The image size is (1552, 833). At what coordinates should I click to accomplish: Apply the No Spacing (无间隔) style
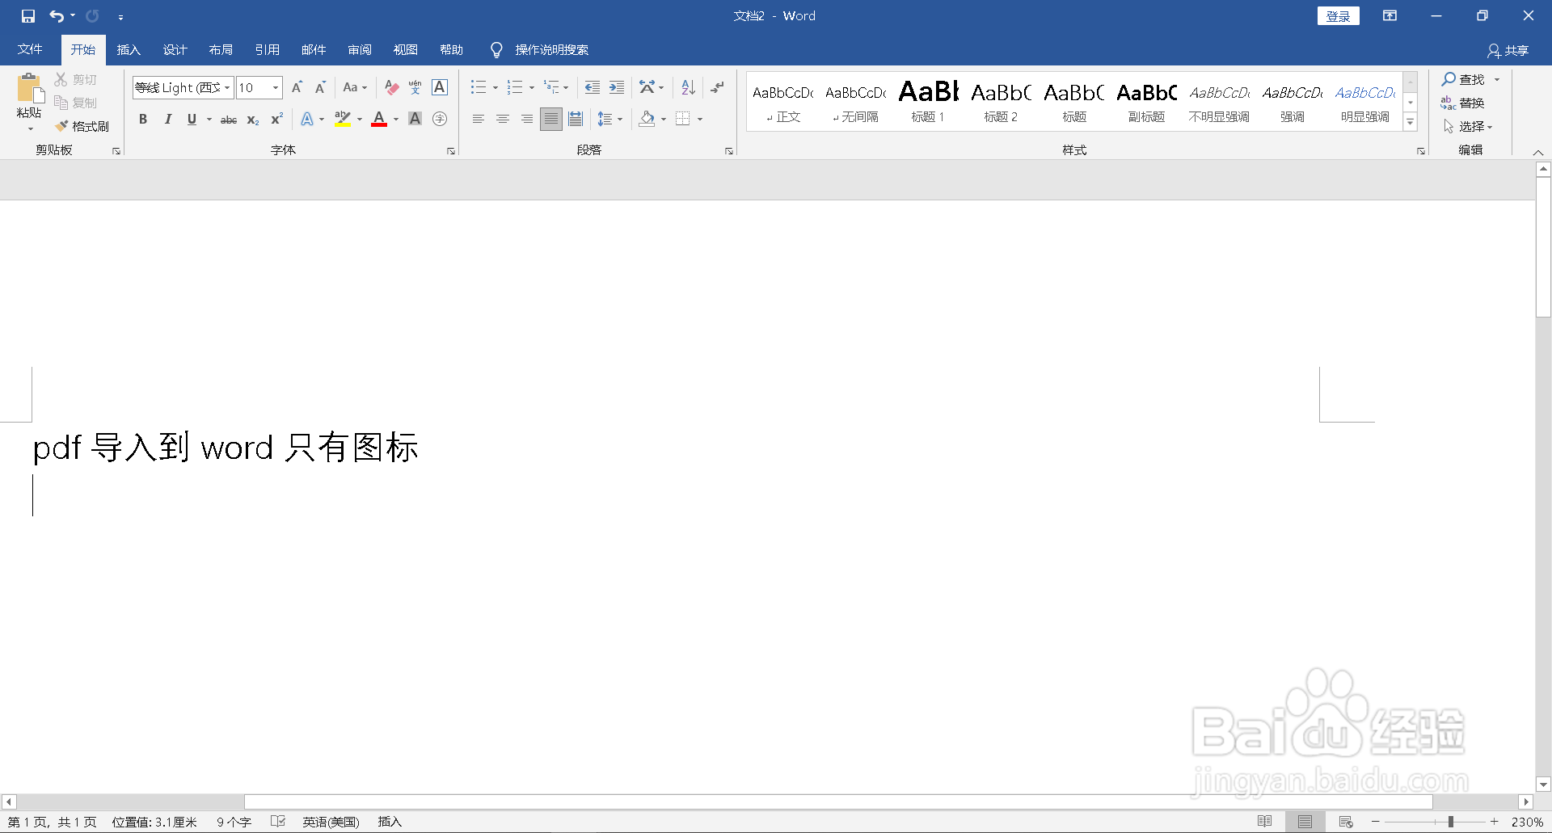[x=855, y=102]
